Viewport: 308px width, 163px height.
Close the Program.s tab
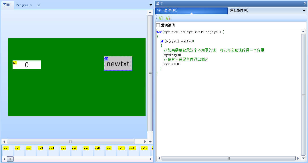[x=39, y=5]
